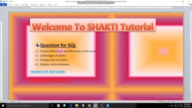This screenshot has height=108, width=192.
Task: Click the 'Average of marks.' line
Action: click(x=55, y=55)
